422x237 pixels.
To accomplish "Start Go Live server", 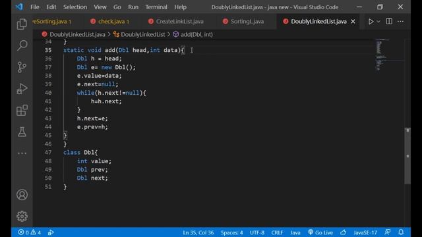I will pyautogui.click(x=320, y=232).
